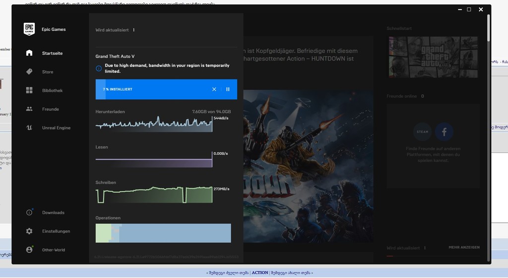Click the Grand Theft Auto V quick launch thumbnail

tap(433, 57)
